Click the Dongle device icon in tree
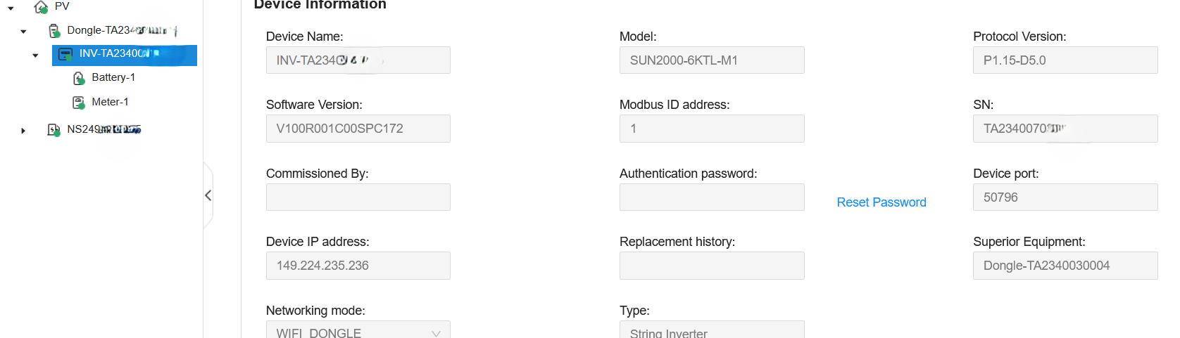The height and width of the screenshot is (338, 1180). 54,31
